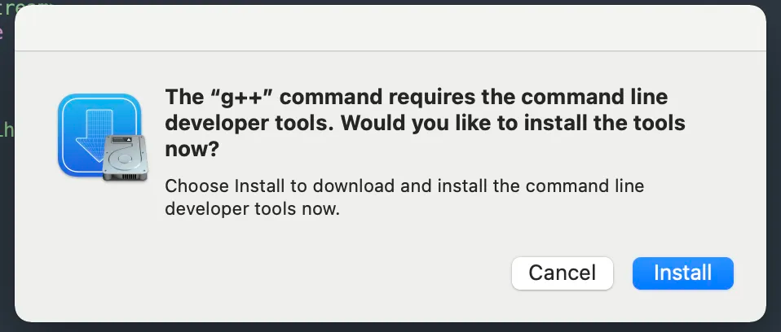The image size is (781, 332).
Task: Click the green "h" code text at the left edge
Action: [x=5, y=129]
